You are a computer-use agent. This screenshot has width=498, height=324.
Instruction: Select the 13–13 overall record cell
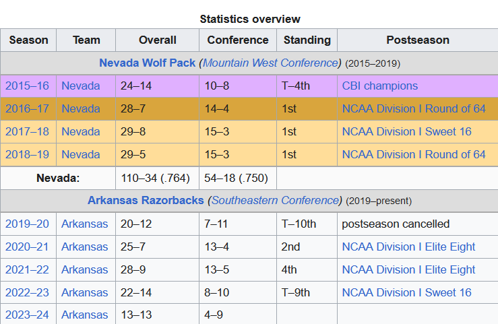click(157, 314)
